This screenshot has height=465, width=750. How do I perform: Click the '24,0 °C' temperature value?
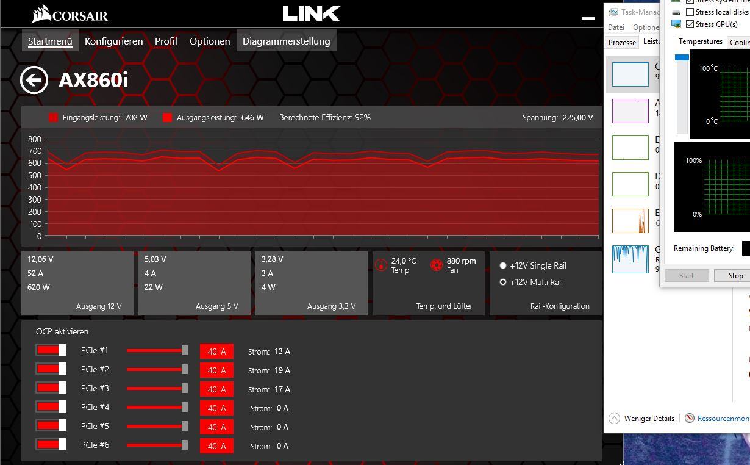point(404,261)
